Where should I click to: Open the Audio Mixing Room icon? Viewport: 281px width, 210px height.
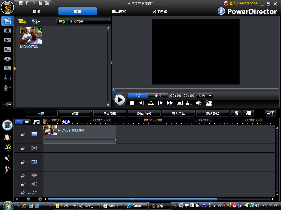point(7,78)
